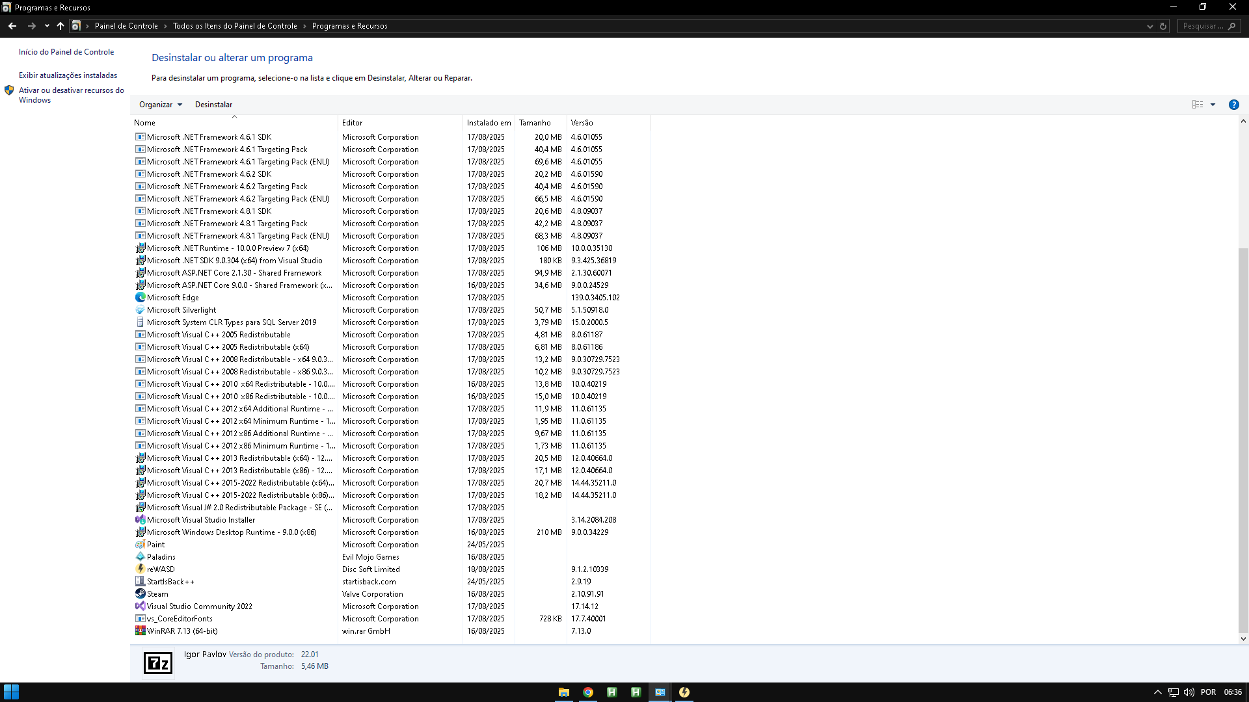Click the scrollbar down arrow
This screenshot has width=1249, height=702.
pyautogui.click(x=1243, y=639)
